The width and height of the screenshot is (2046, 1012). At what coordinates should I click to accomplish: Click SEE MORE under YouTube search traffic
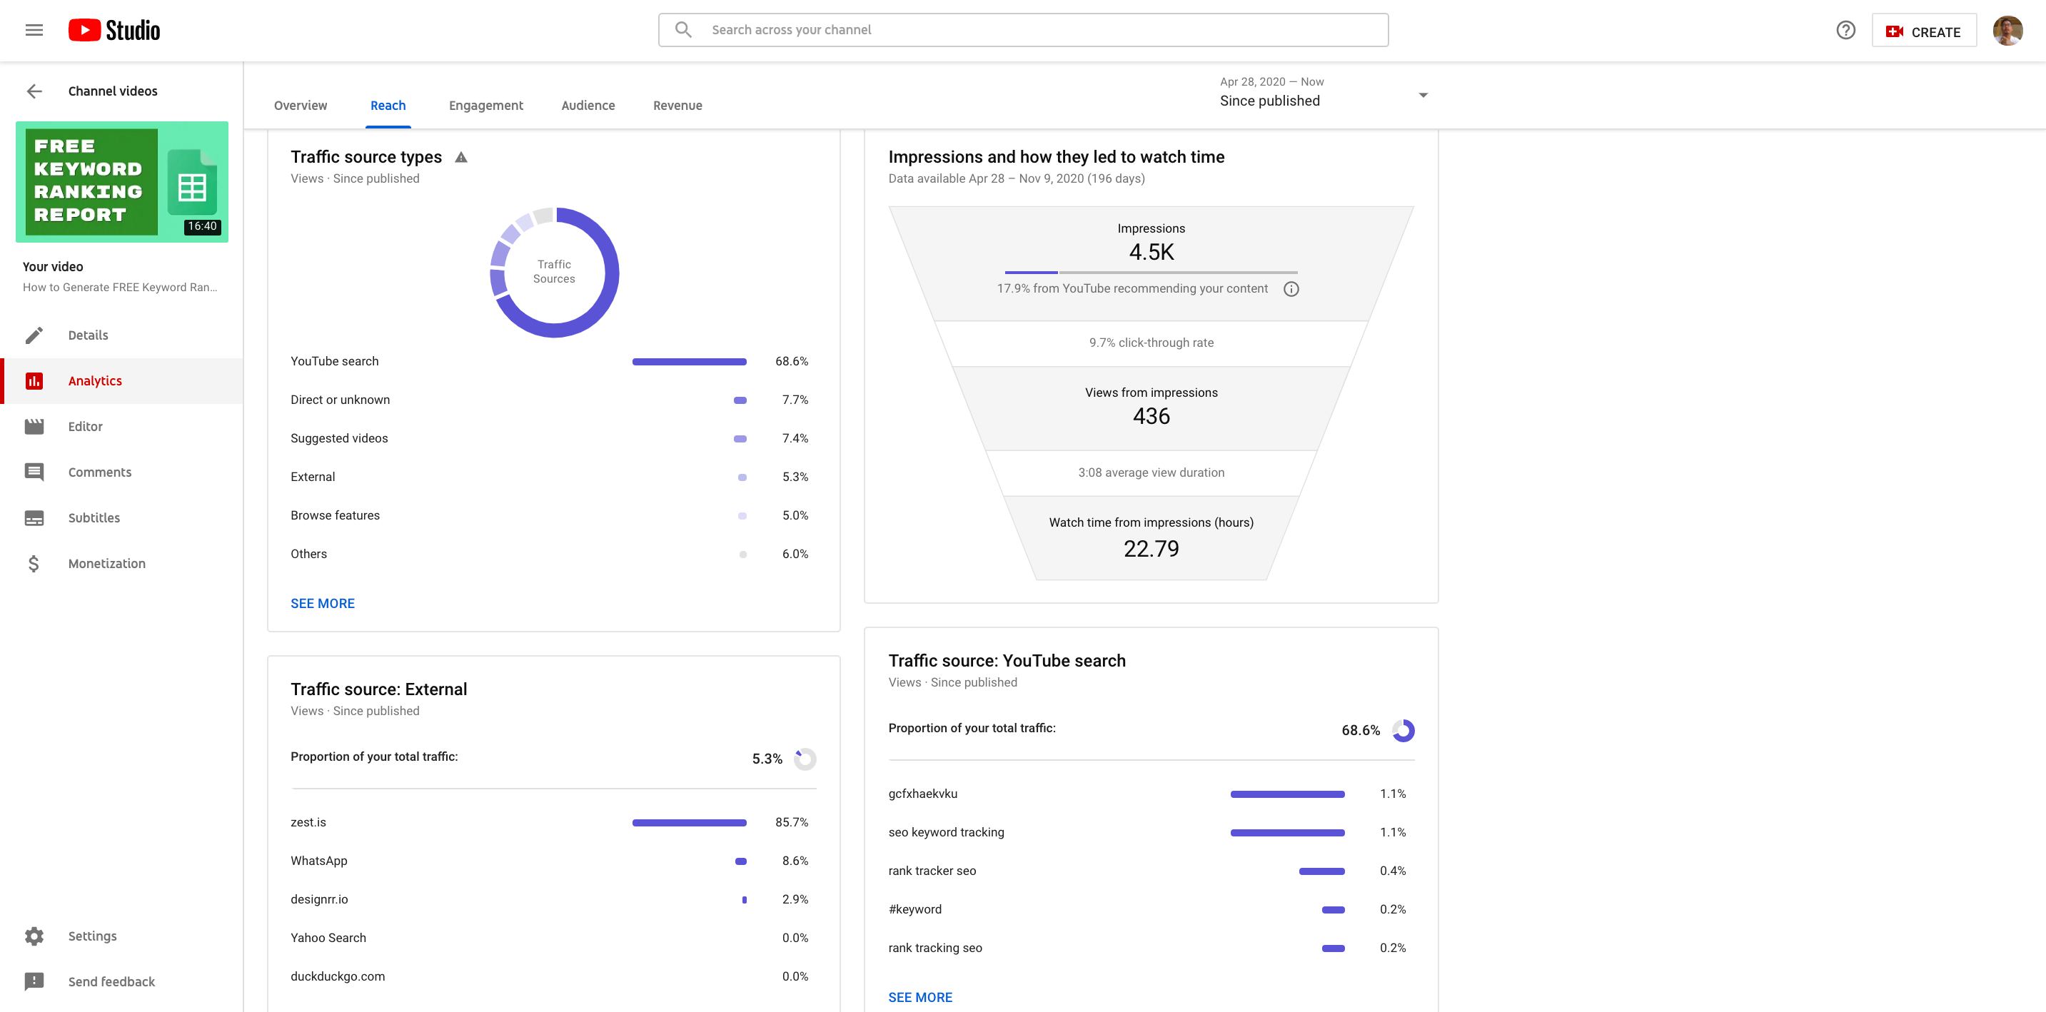click(x=919, y=997)
